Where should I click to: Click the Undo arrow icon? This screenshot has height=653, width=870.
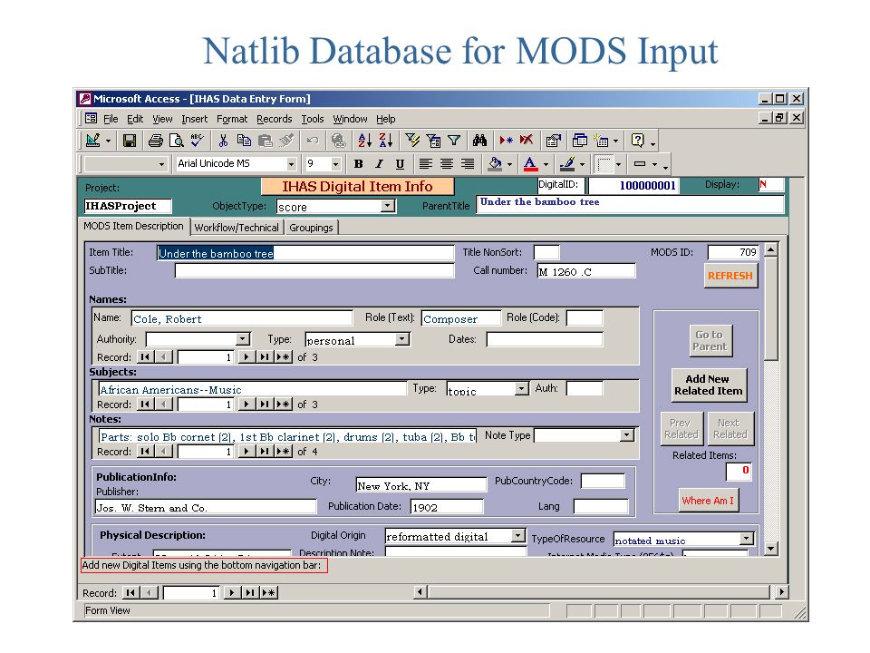click(x=313, y=141)
